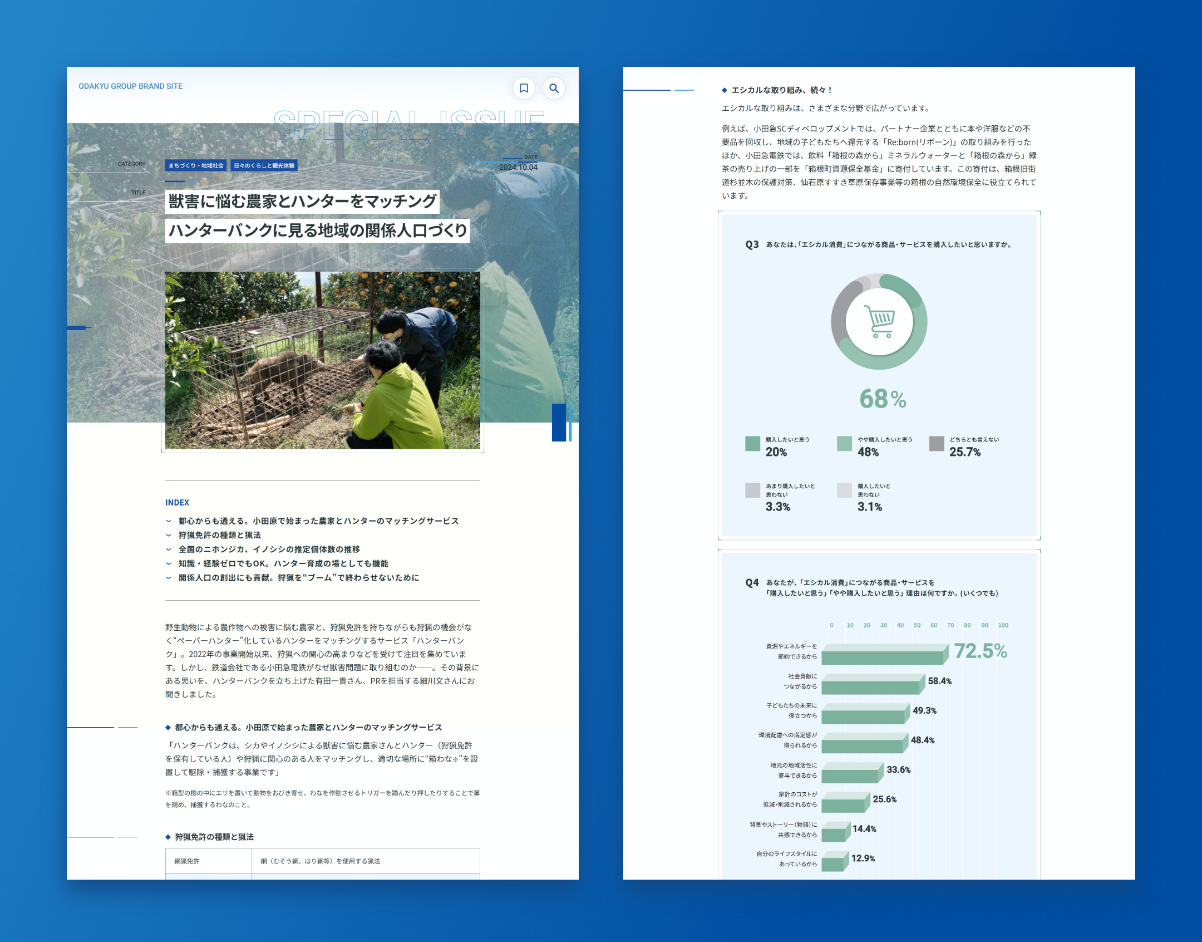Jump to 全国のニホンジカ、イノシシの推定個体数の推移 link
The height and width of the screenshot is (942, 1202).
coord(269,549)
